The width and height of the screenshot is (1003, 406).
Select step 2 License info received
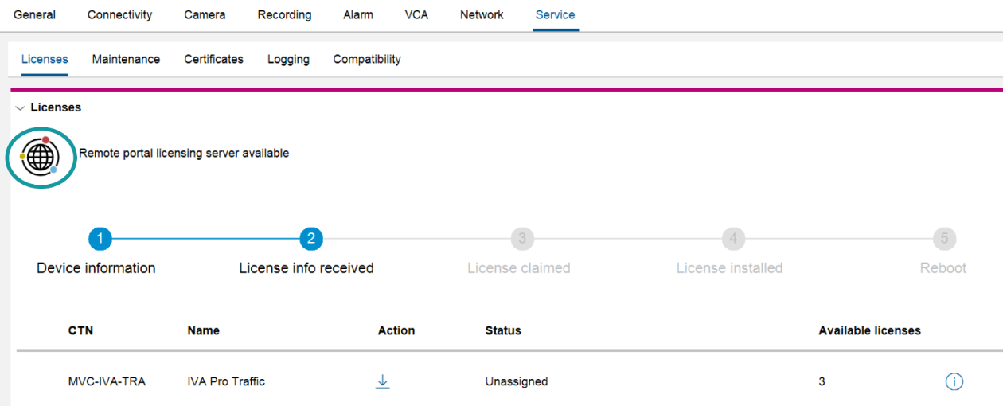pyautogui.click(x=310, y=239)
